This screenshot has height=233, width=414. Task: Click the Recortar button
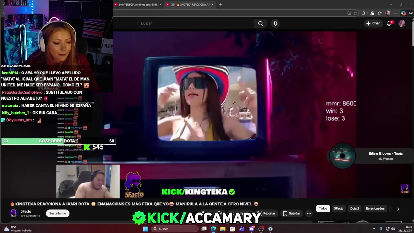[267, 213]
